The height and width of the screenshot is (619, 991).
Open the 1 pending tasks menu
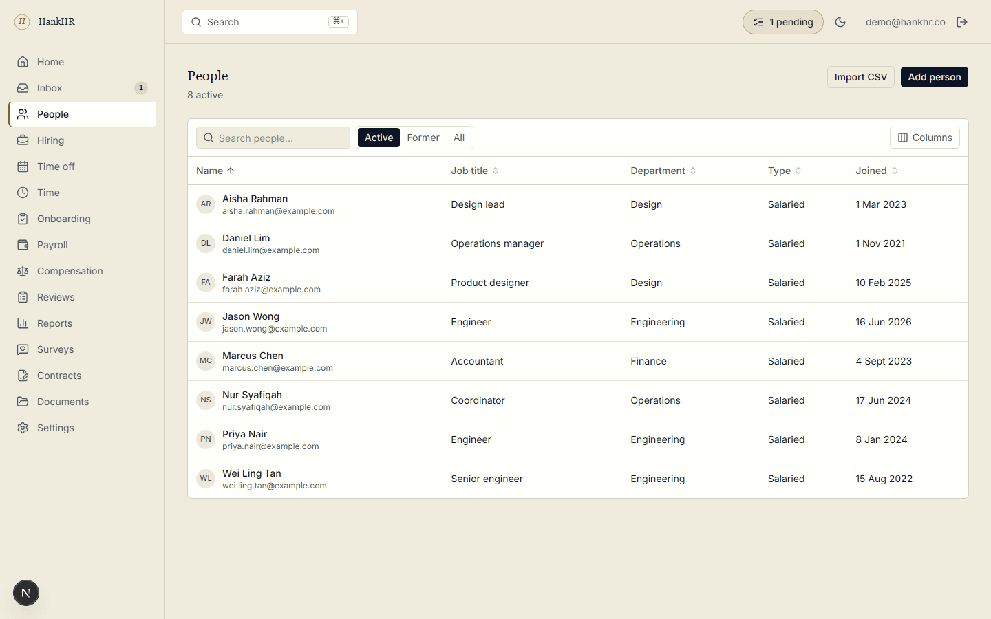[783, 22]
